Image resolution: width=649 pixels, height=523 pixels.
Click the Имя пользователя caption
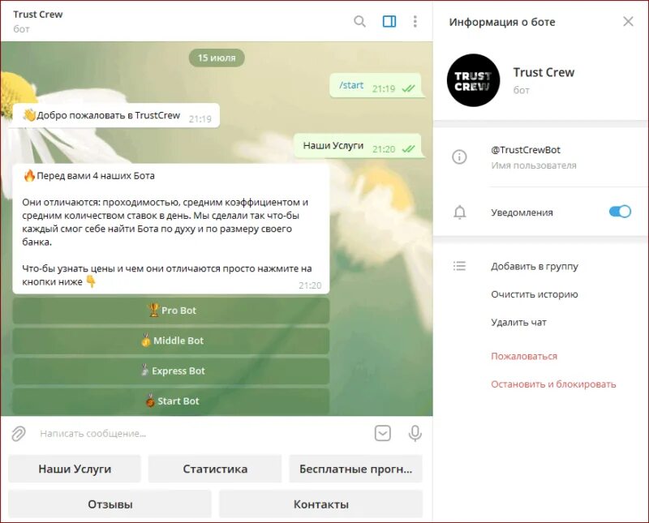tap(534, 165)
